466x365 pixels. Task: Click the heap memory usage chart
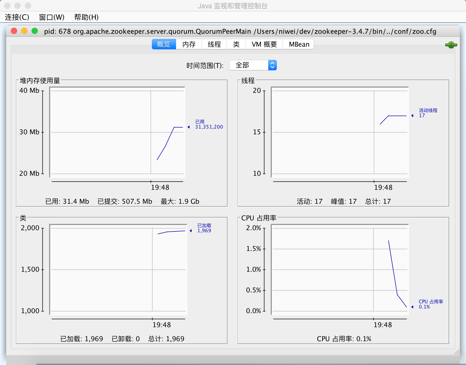tap(117, 132)
